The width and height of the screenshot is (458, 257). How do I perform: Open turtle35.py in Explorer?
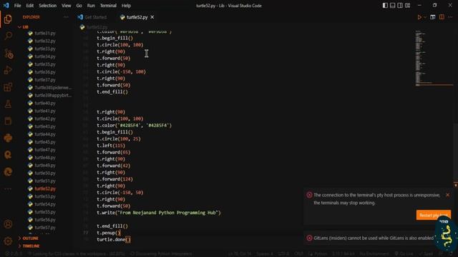pyautogui.click(x=44, y=64)
